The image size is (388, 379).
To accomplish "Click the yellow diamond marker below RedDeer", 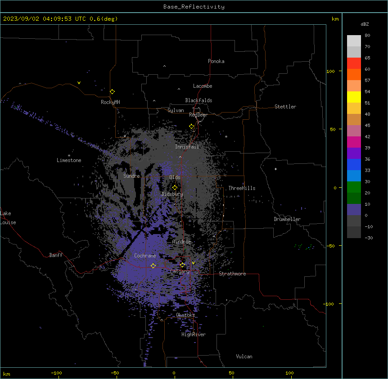I will tap(191, 126).
